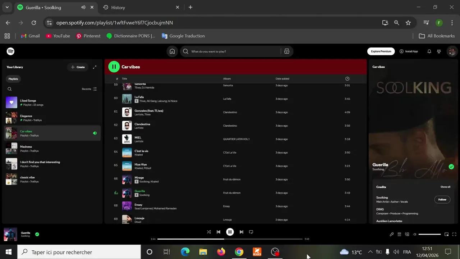Click Show all credits link
Image resolution: width=460 pixels, height=259 pixels.
(445, 187)
